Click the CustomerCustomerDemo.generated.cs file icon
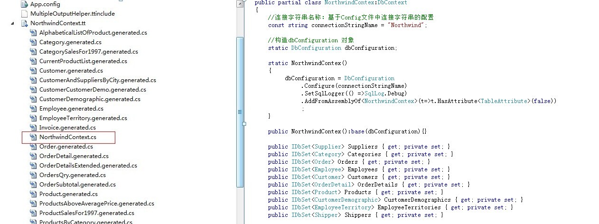 click(x=33, y=90)
